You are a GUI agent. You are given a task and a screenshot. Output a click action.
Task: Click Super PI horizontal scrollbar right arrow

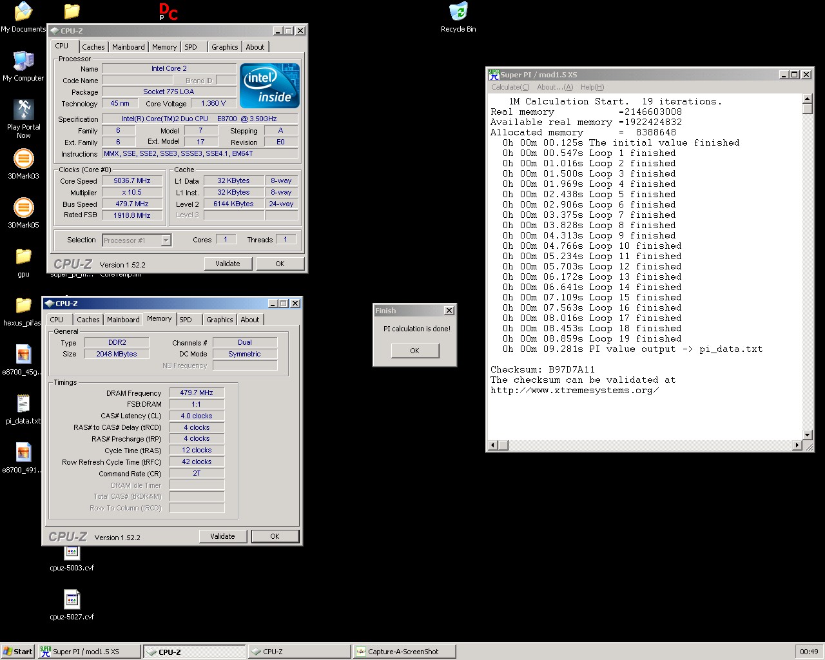[x=797, y=445]
